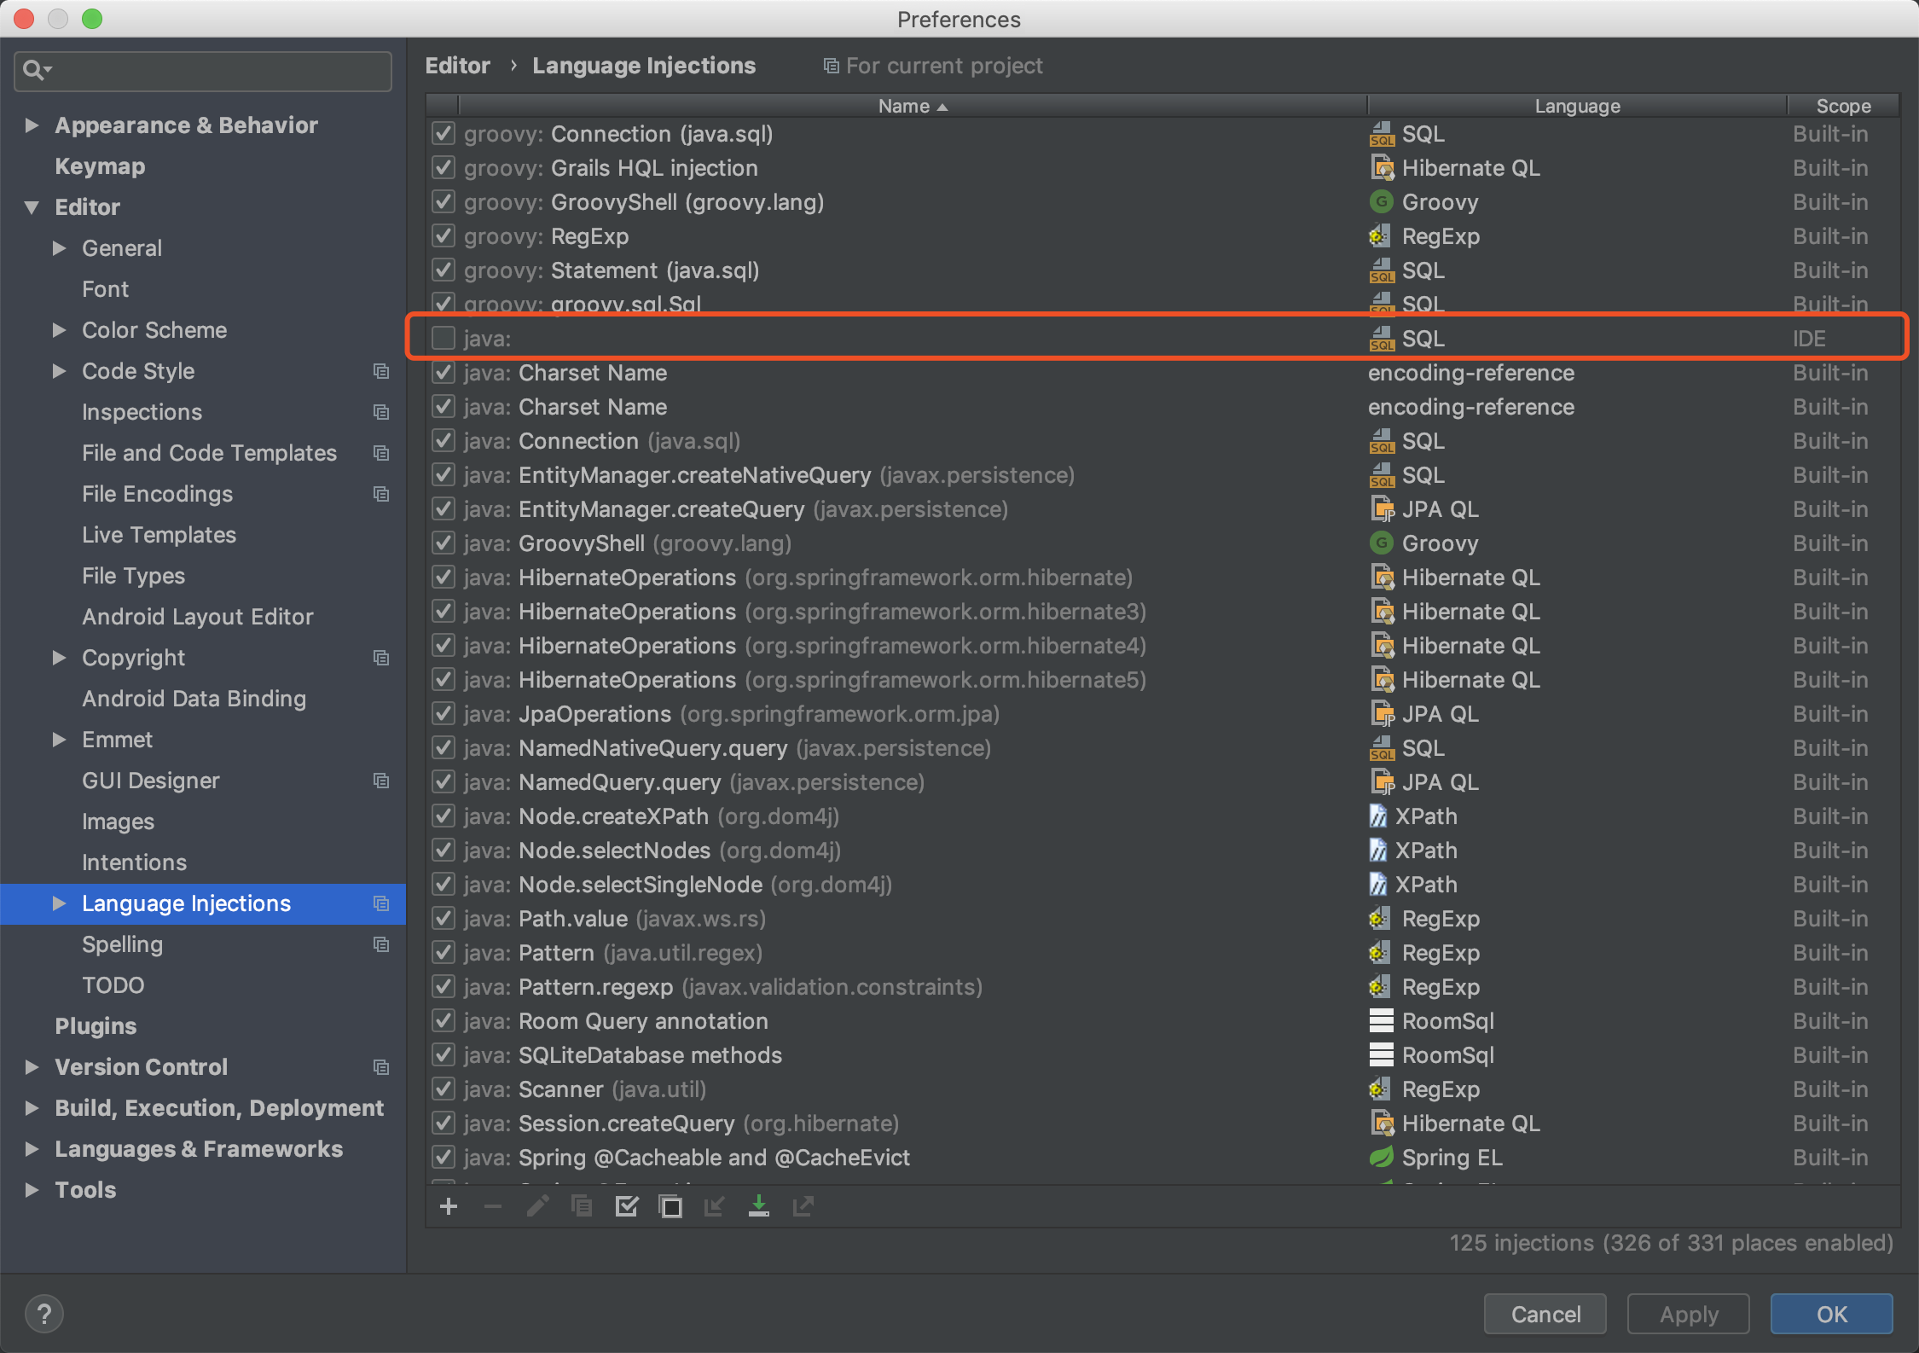Click the add injection plus icon

449,1206
